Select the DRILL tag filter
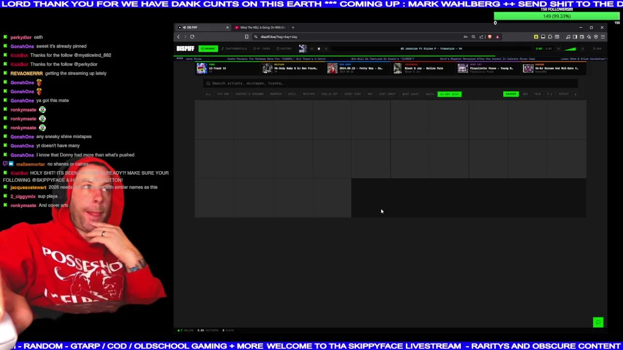623x350 pixels. pyautogui.click(x=293, y=94)
